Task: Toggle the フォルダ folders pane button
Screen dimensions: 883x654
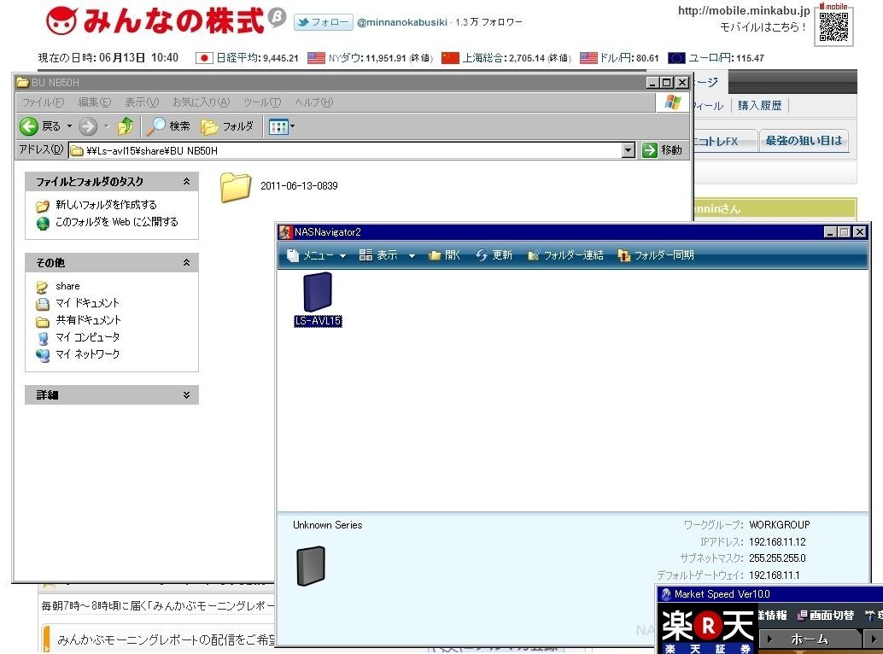Action: coord(227,126)
